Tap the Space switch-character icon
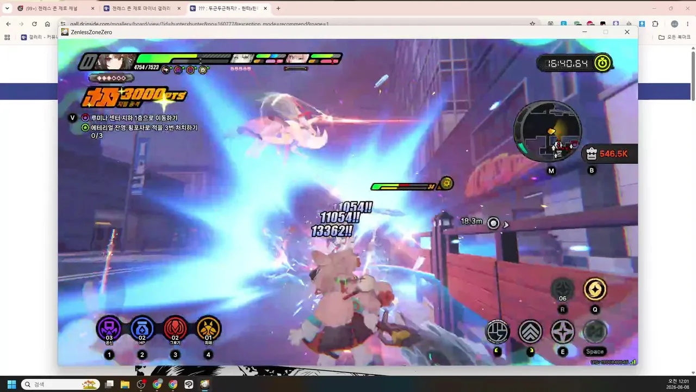This screenshot has width=696, height=392. pos(595,331)
